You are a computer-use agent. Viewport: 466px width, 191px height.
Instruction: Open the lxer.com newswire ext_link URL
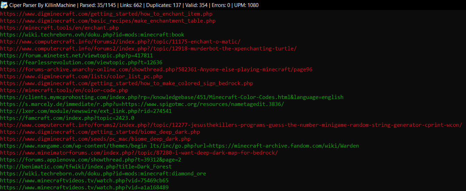coord(86,111)
